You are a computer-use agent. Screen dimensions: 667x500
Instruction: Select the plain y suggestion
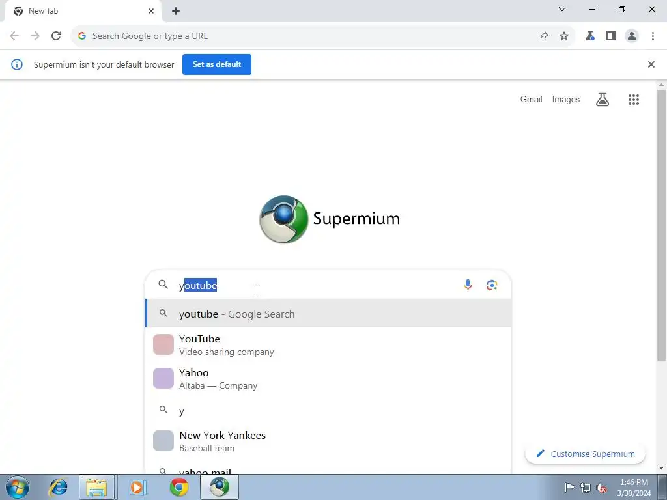pos(328,410)
